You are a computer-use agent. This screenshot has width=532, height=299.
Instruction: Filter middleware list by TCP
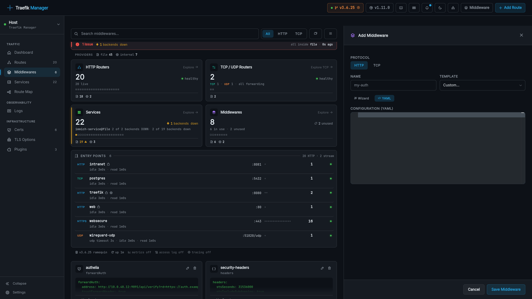coord(298,34)
